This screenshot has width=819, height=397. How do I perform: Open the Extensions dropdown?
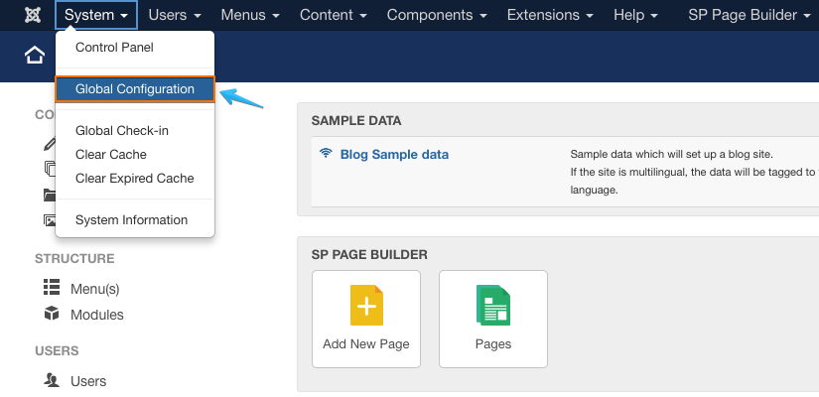[x=551, y=15]
